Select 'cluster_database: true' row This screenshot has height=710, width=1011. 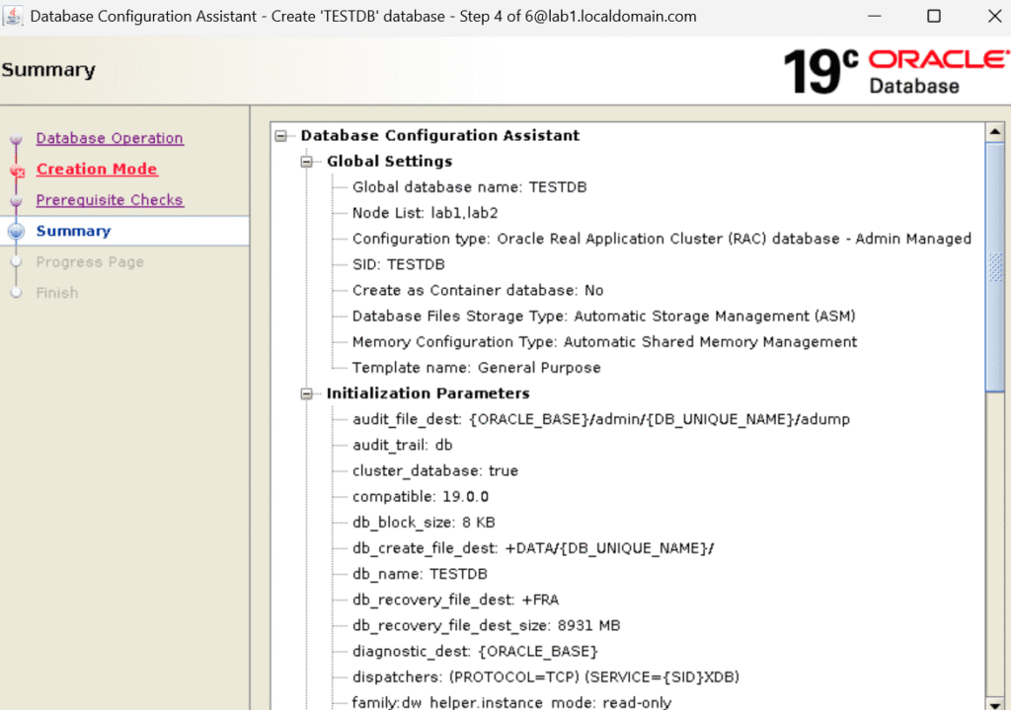point(435,470)
